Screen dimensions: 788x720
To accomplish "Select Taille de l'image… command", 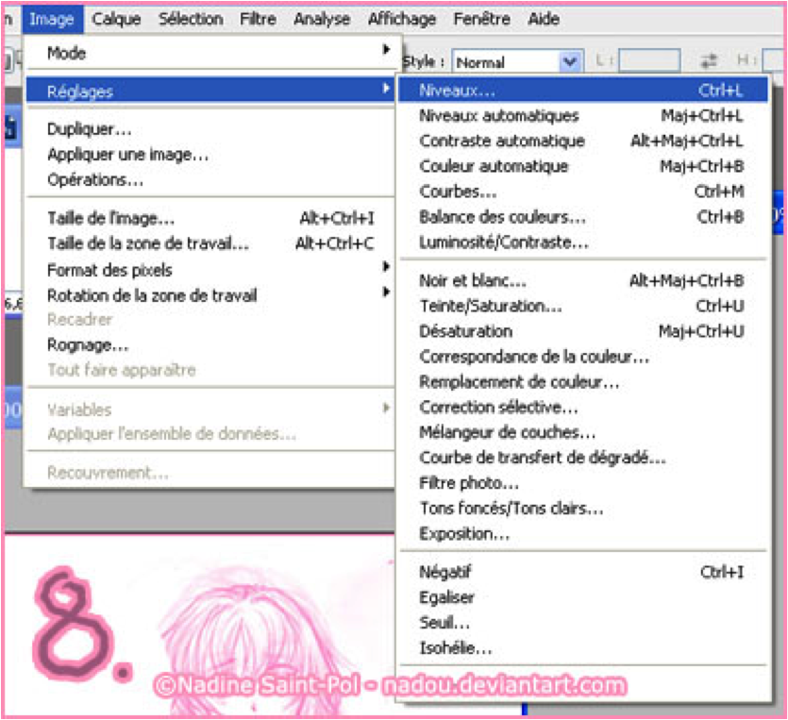I will pos(110,218).
